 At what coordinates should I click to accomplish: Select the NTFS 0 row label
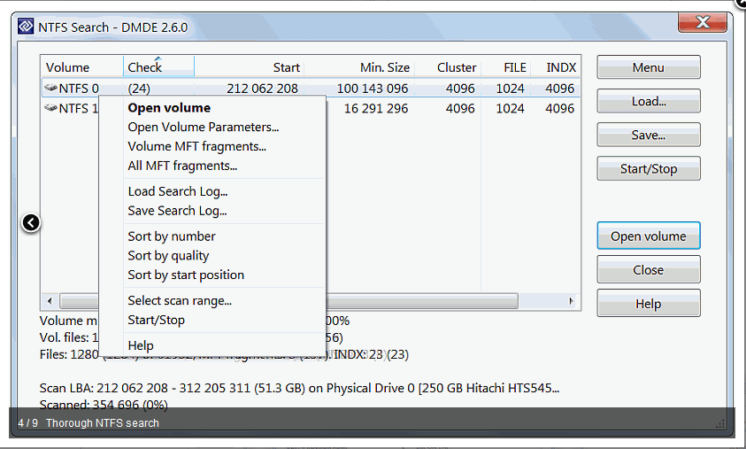[79, 89]
